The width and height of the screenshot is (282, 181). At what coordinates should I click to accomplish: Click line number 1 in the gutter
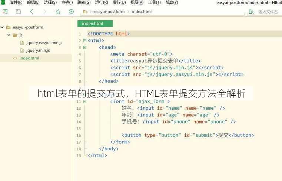(x=80, y=34)
